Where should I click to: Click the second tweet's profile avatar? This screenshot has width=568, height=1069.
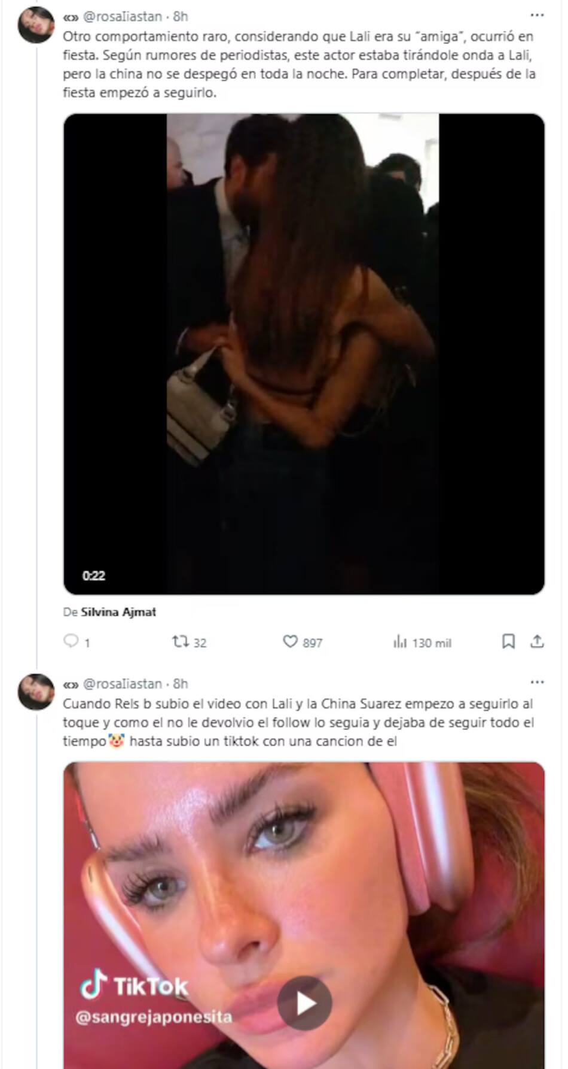coord(36,692)
